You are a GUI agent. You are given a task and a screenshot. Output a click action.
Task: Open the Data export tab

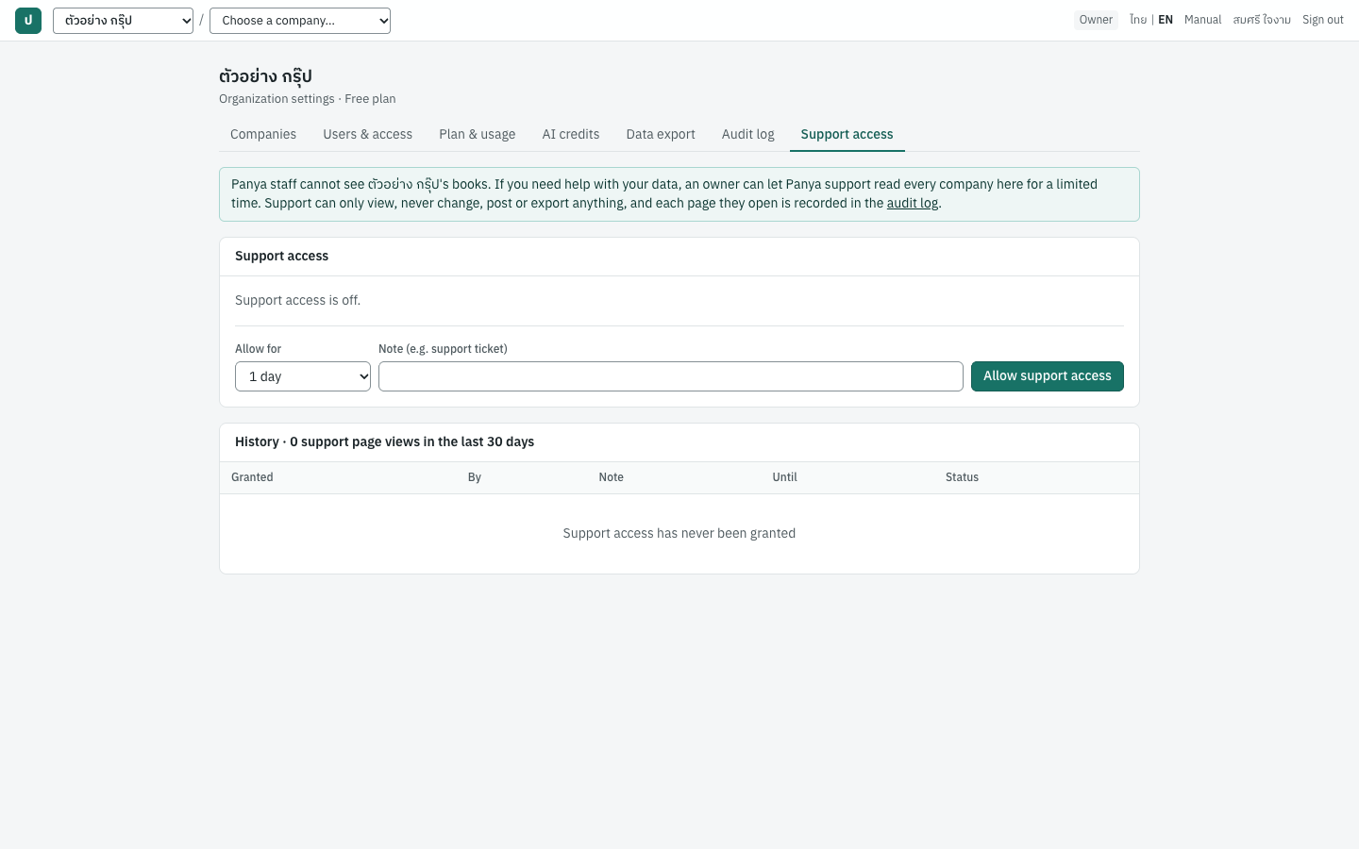pyautogui.click(x=661, y=134)
